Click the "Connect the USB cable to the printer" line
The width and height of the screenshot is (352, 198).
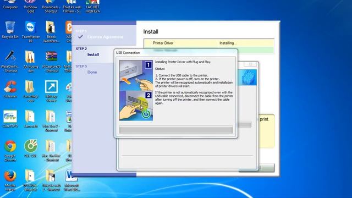click(x=182, y=75)
